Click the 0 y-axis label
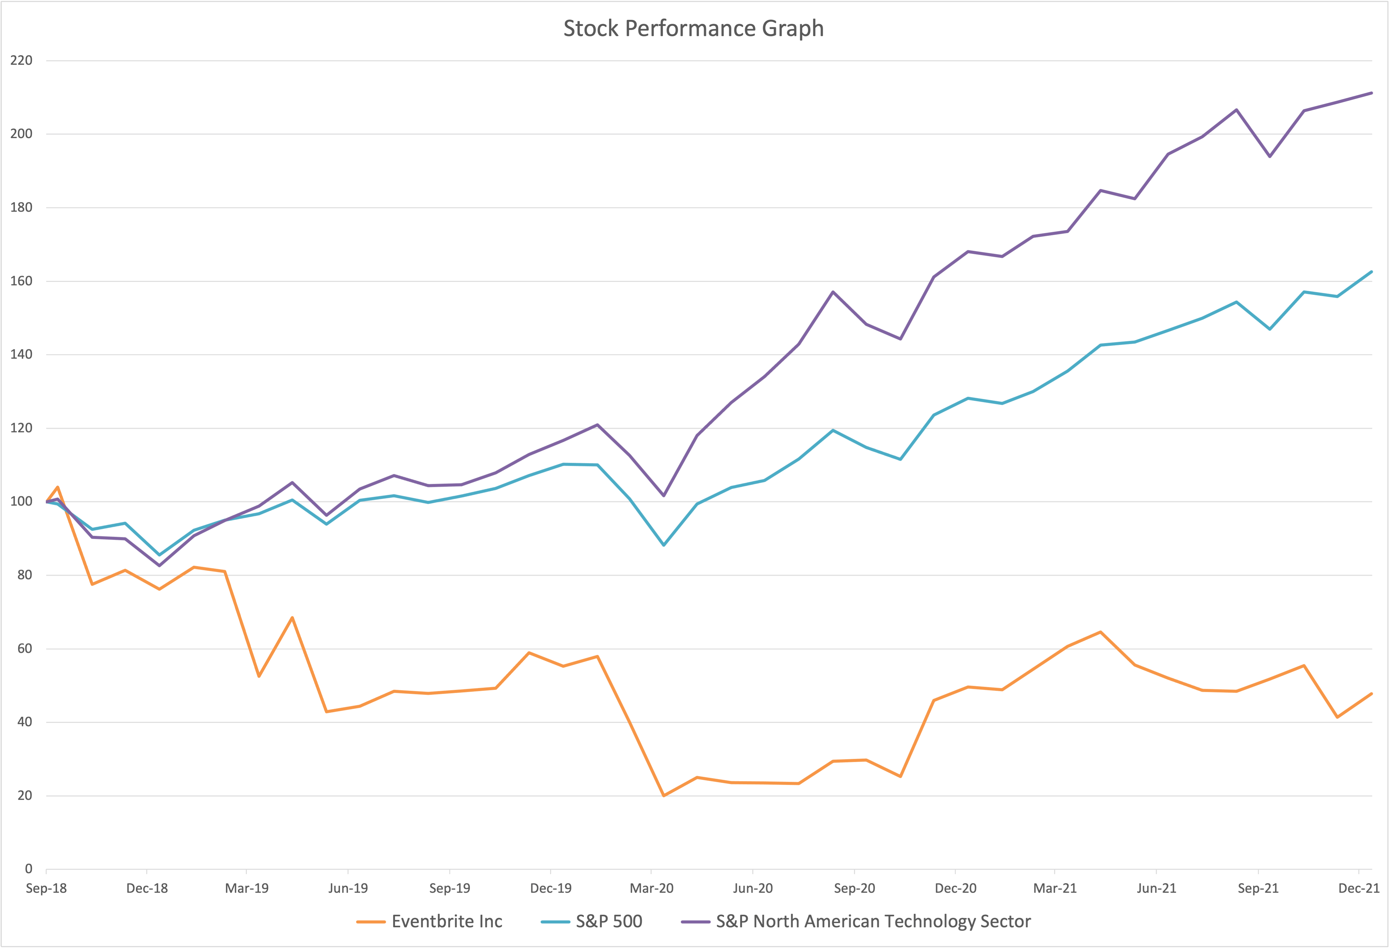 click(28, 869)
